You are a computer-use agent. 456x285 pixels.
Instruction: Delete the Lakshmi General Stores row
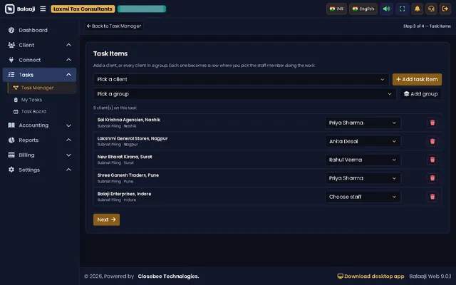[x=432, y=141]
